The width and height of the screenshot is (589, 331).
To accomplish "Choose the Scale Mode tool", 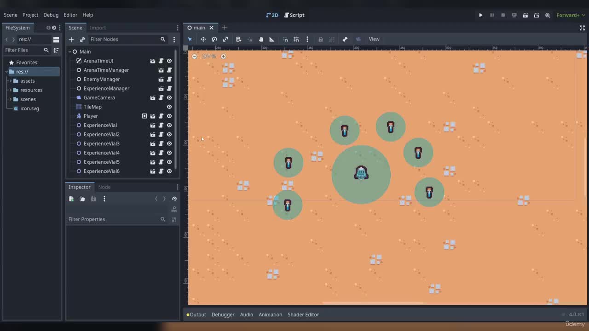I will (225, 39).
